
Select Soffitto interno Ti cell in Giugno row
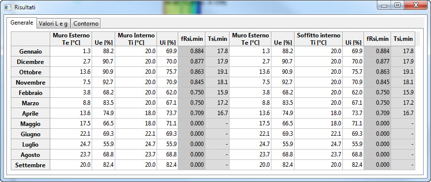pyautogui.click(x=319, y=134)
